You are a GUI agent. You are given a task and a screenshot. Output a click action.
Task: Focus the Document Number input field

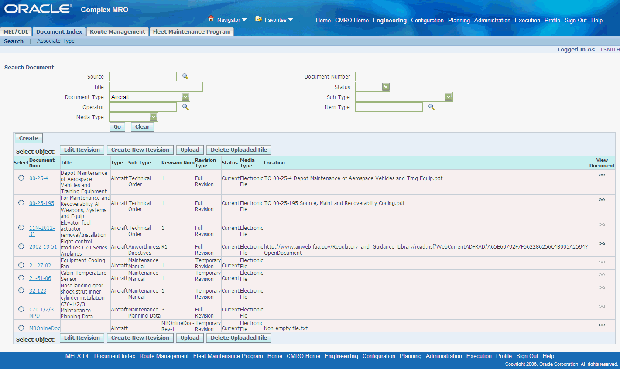pyautogui.click(x=402, y=76)
